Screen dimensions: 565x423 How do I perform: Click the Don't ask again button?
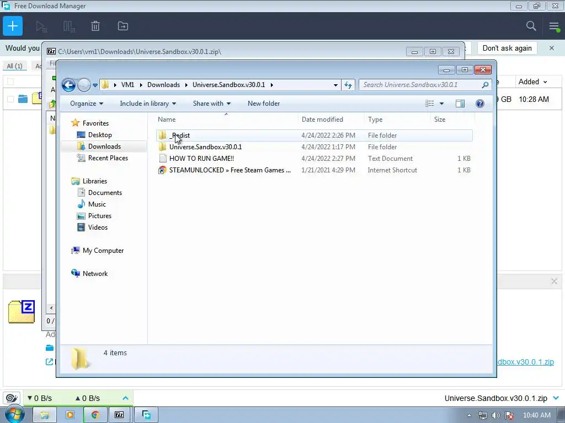507,48
